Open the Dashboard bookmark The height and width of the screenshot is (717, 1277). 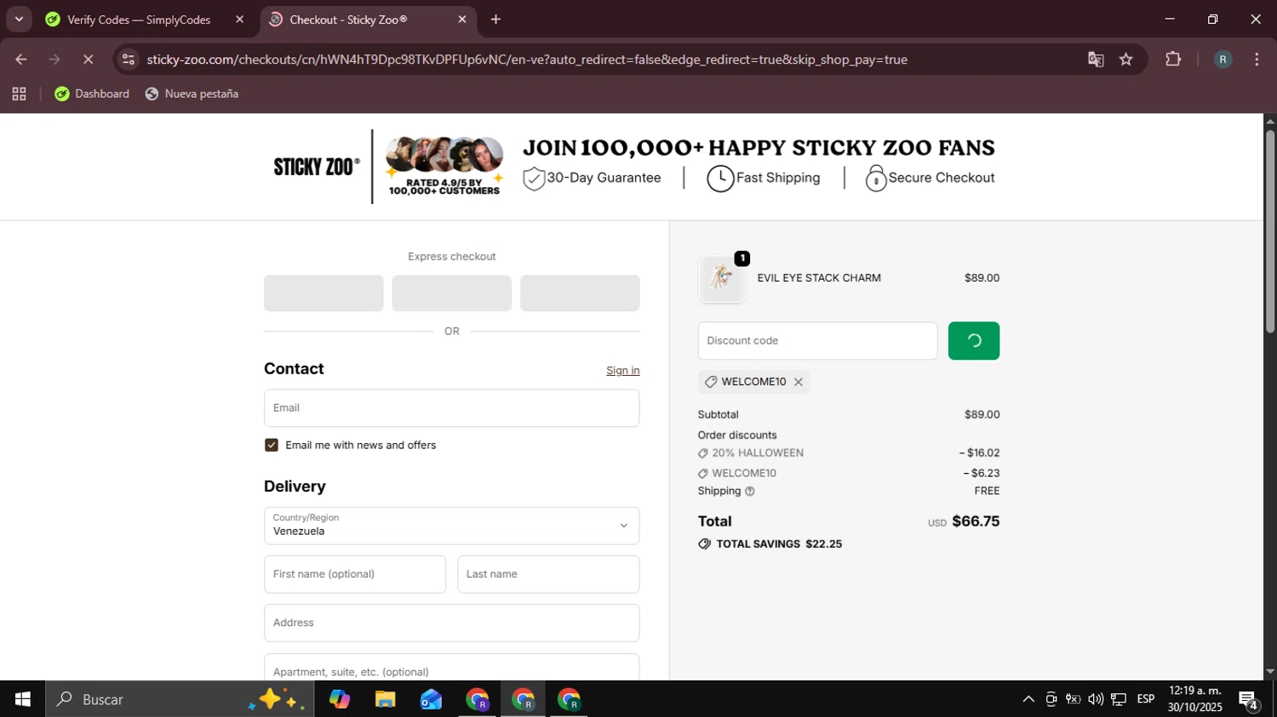92,94
